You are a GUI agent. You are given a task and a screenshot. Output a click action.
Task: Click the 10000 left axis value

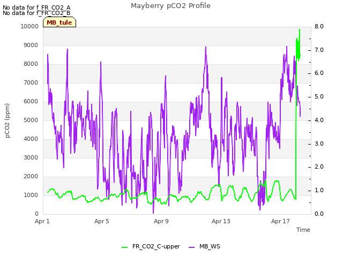(x=29, y=26)
